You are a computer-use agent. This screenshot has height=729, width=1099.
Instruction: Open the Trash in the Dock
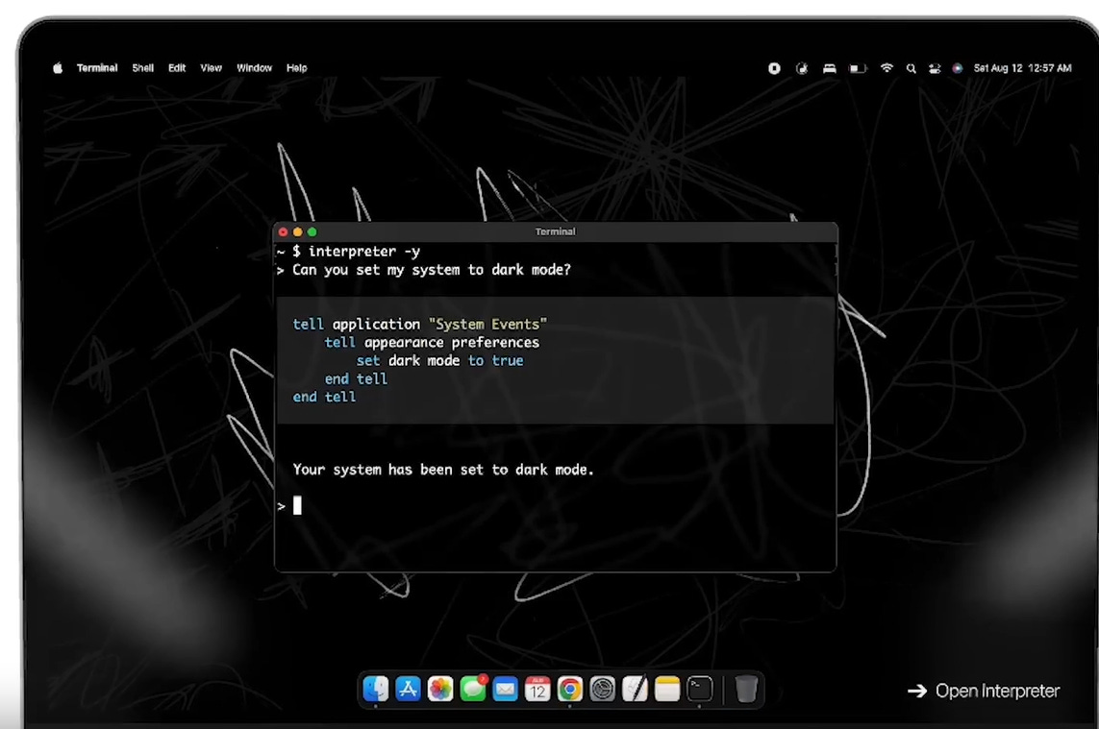[746, 689]
